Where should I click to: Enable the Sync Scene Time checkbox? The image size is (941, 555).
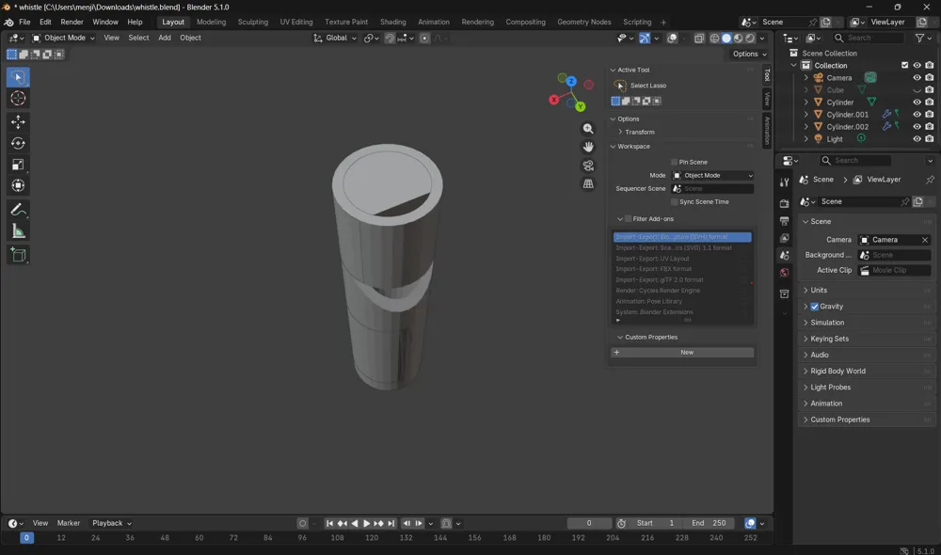click(675, 202)
